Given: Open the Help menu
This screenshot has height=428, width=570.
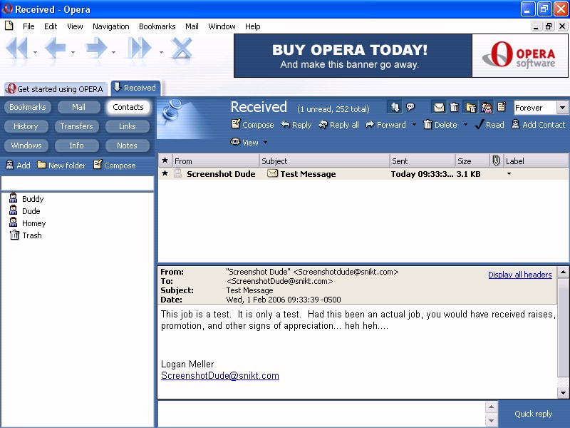Looking at the screenshot, I should point(252,26).
